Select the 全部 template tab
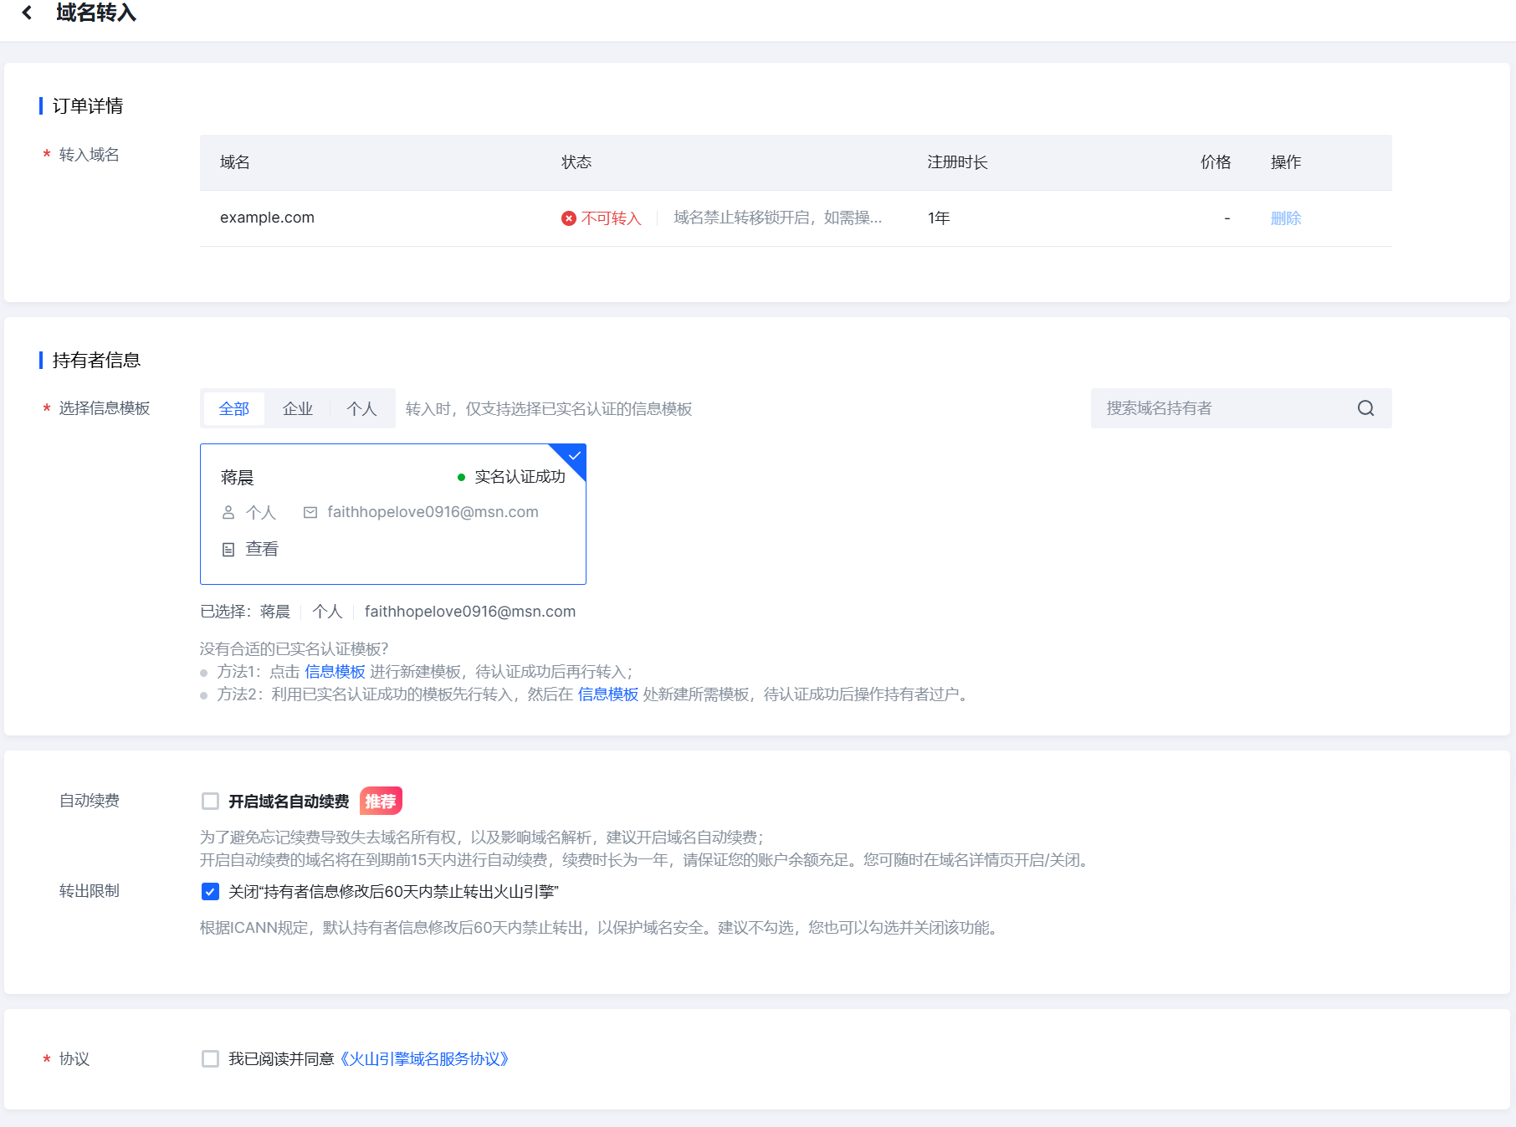The image size is (1516, 1127). [x=234, y=409]
